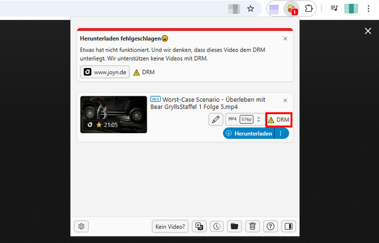This screenshot has height=243, width=379.
Task: Click the Herunterladen download button
Action: pyautogui.click(x=249, y=133)
